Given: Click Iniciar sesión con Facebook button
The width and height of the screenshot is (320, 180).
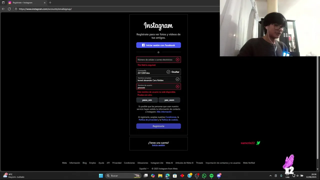Looking at the screenshot, I should pyautogui.click(x=158, y=45).
